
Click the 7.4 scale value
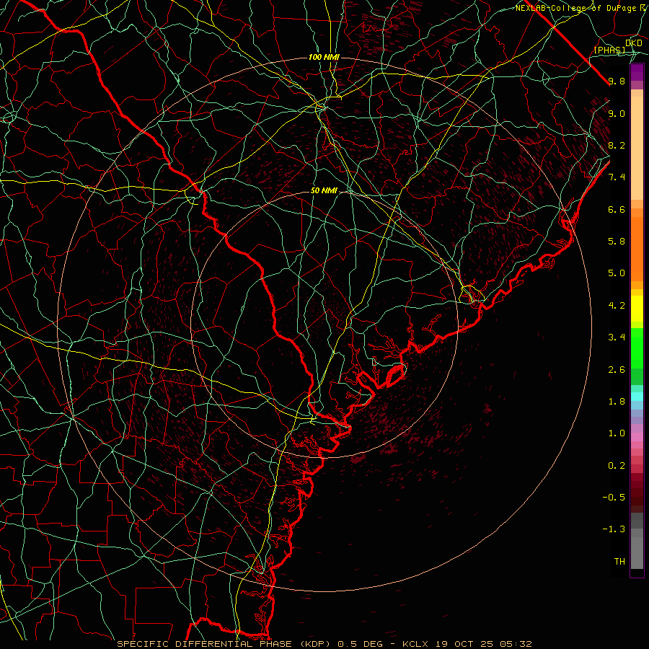pyautogui.click(x=617, y=177)
